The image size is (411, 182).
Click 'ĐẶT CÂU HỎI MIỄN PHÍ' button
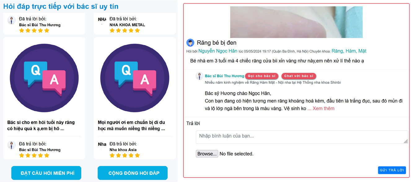pos(46,173)
